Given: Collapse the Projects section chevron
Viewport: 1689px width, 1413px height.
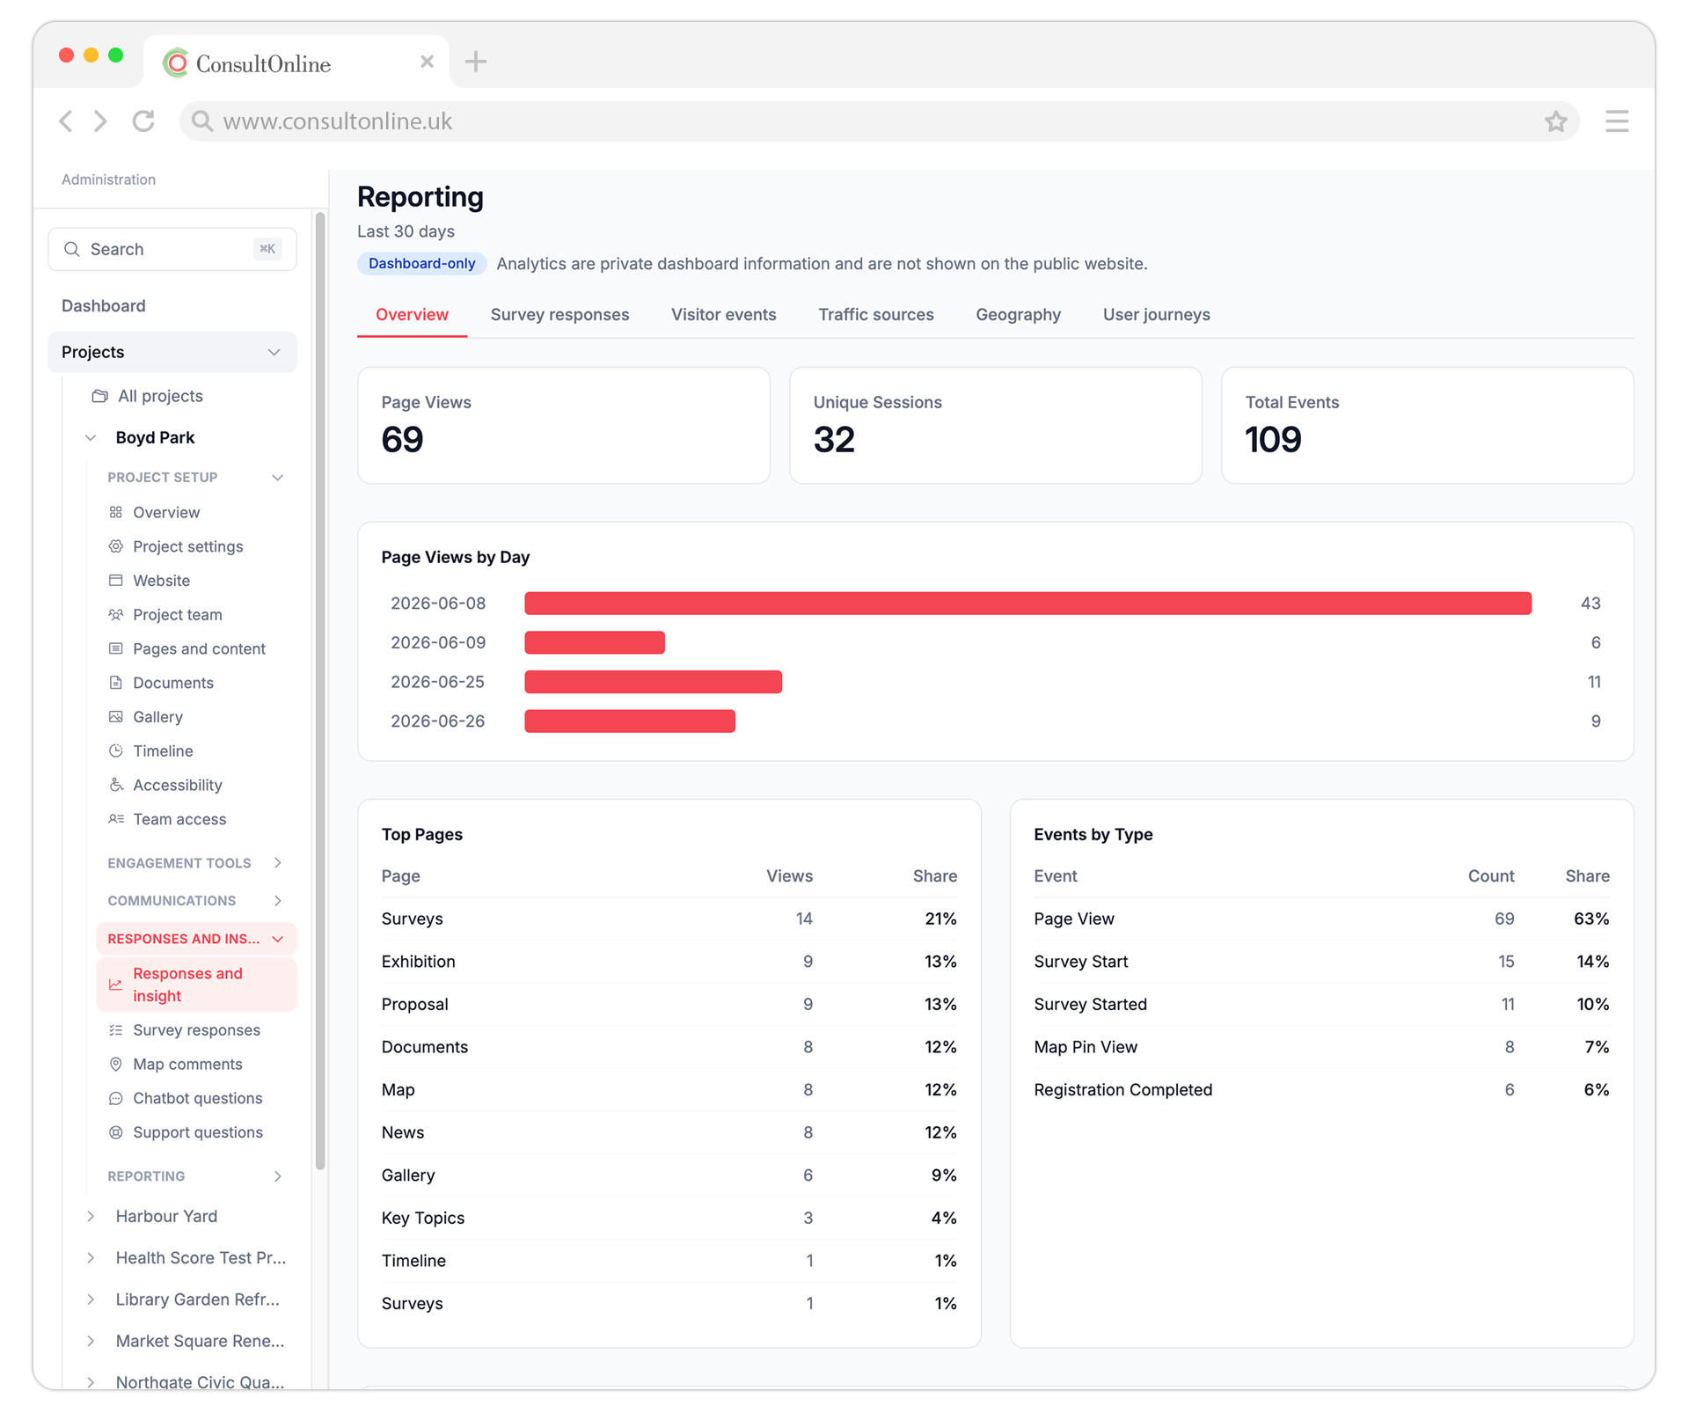Looking at the screenshot, I should tap(274, 352).
